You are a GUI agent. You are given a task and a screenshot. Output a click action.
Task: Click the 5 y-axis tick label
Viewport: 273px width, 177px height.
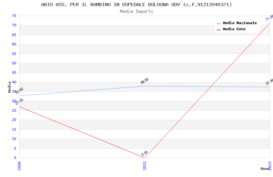[15, 148]
